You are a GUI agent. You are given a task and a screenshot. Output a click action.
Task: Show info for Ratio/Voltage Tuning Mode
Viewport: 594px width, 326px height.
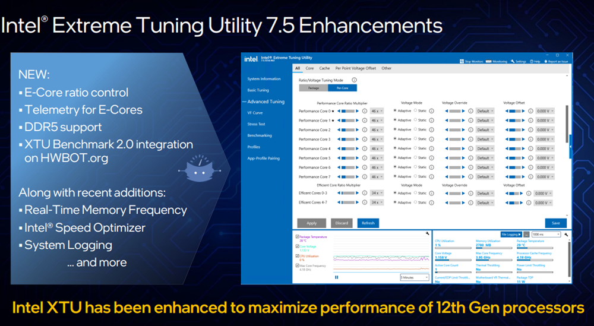click(354, 80)
